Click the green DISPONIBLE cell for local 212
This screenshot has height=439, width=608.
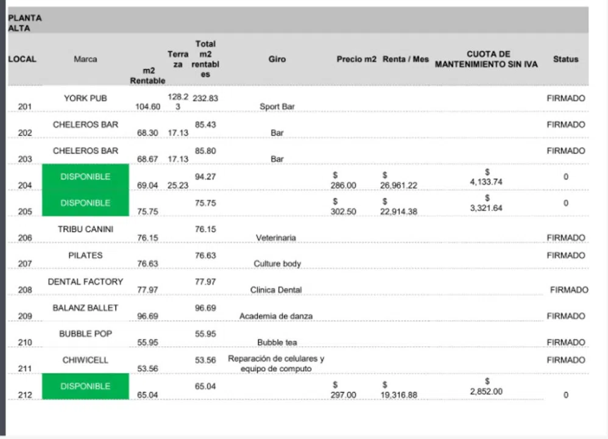[x=85, y=386]
